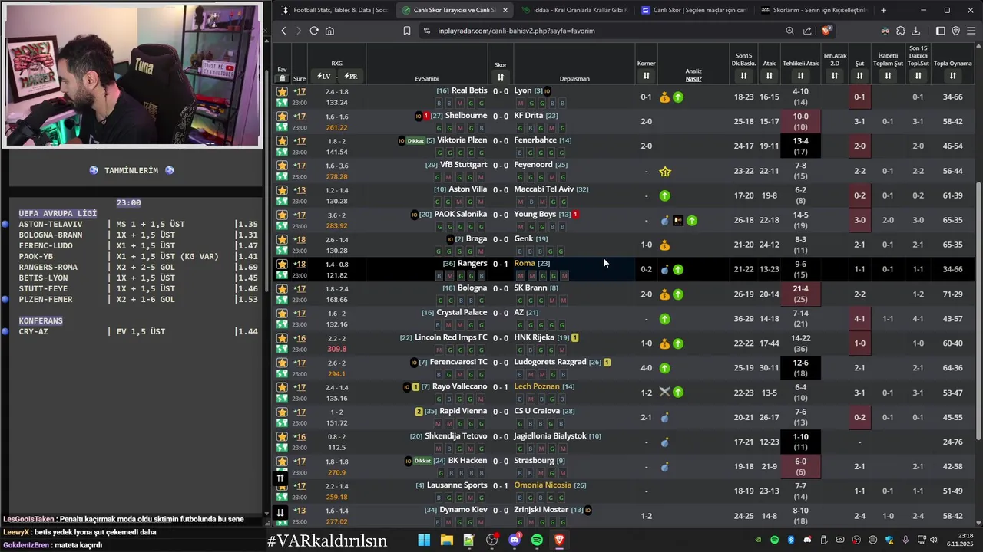Toggle favorite star for PAOK Salonika row
Viewport: 983px width, 552px height.
click(283, 215)
